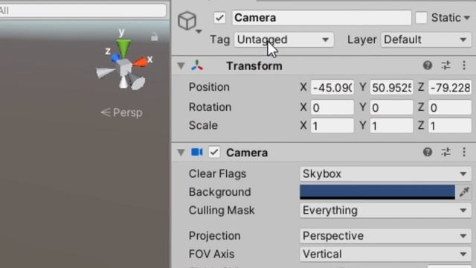Click the Culling Mask label
The width and height of the screenshot is (476, 268).
point(222,211)
